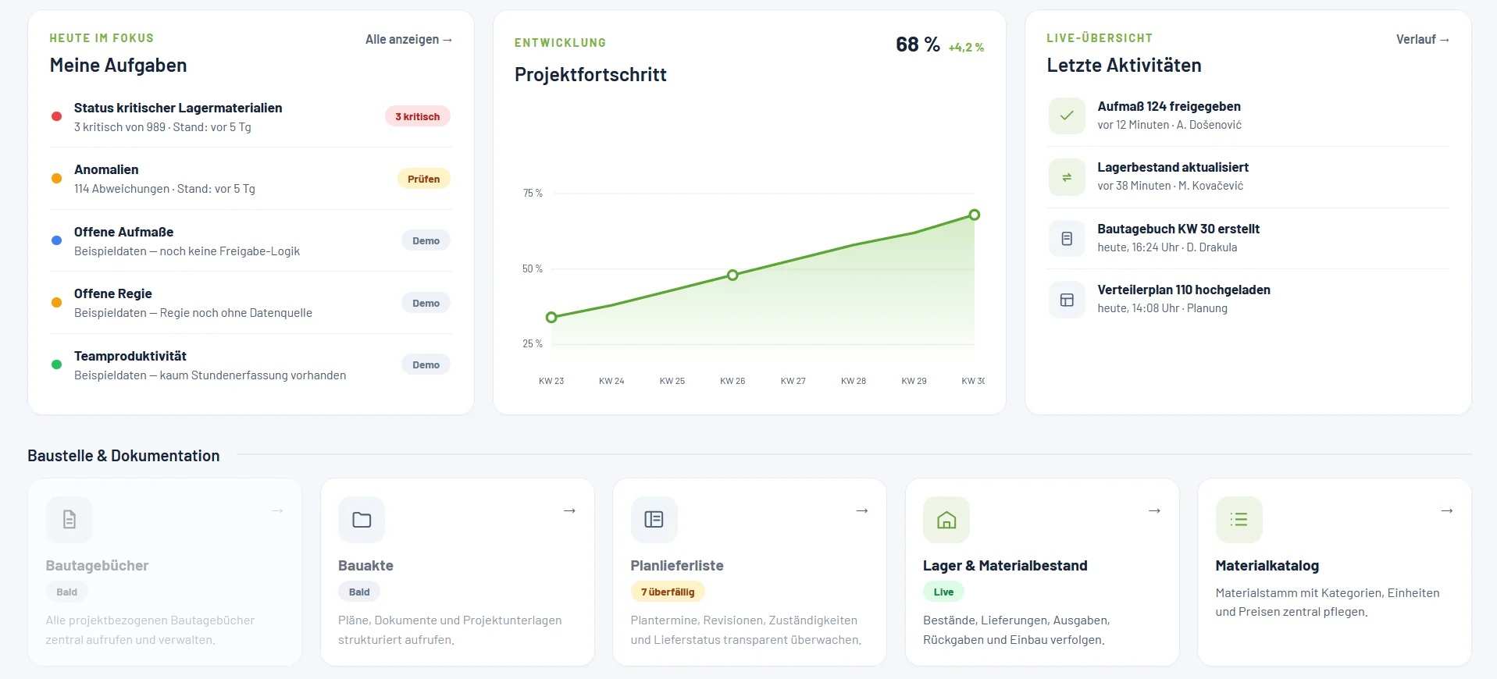Open the Teamproduktivität task title
Image resolution: width=1497 pixels, height=679 pixels.
[x=130, y=356]
